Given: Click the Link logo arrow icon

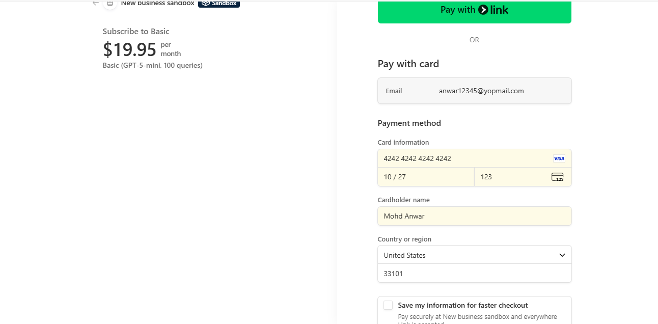Looking at the screenshot, I should point(483,10).
